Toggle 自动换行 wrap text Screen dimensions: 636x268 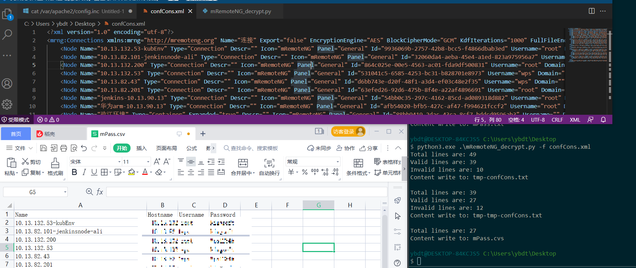point(269,167)
